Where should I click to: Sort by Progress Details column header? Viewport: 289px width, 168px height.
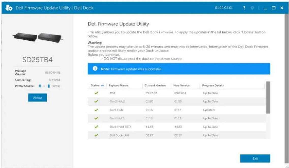(x=213, y=85)
